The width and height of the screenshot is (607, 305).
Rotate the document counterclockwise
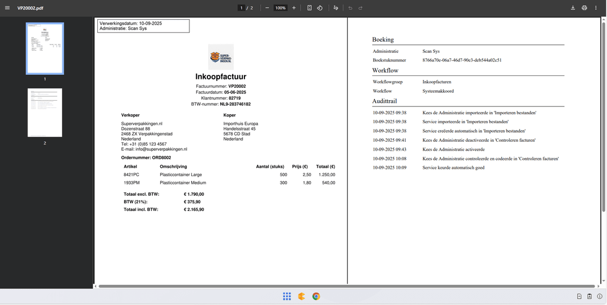coord(320,8)
